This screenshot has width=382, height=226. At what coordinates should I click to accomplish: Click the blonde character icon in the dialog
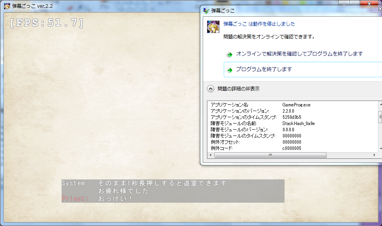point(213,27)
